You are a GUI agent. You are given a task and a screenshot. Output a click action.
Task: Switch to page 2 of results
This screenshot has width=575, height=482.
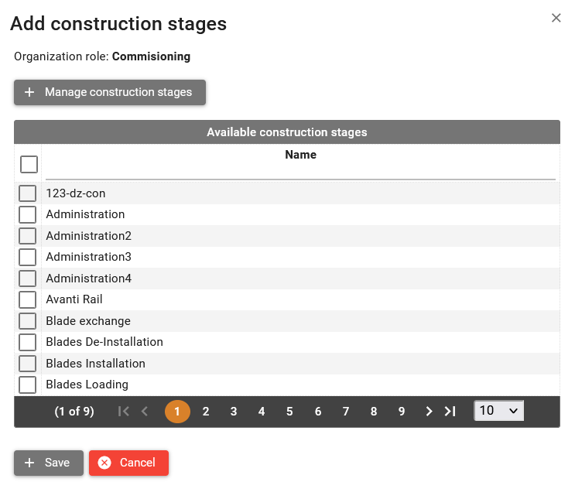pyautogui.click(x=206, y=412)
